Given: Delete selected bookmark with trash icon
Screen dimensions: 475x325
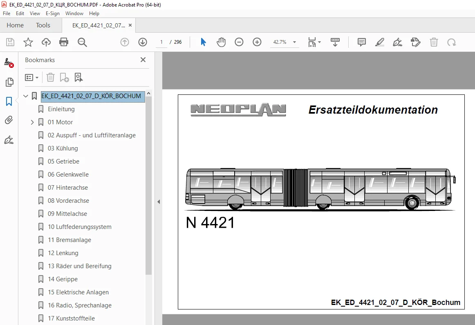Looking at the screenshot, I should [50, 78].
